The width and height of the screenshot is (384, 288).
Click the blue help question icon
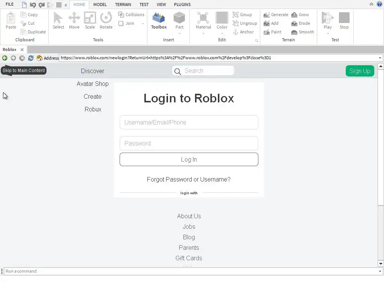379,4
